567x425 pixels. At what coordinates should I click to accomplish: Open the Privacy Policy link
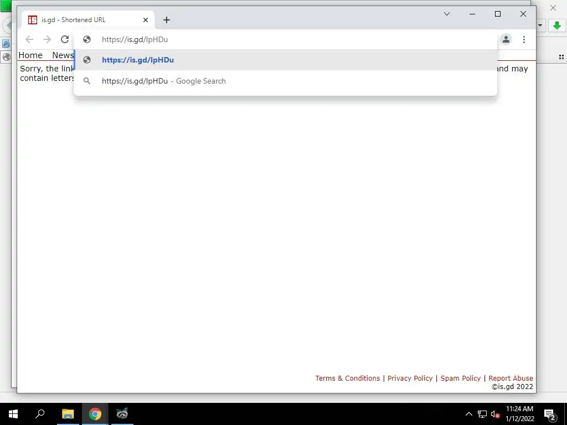pos(410,378)
